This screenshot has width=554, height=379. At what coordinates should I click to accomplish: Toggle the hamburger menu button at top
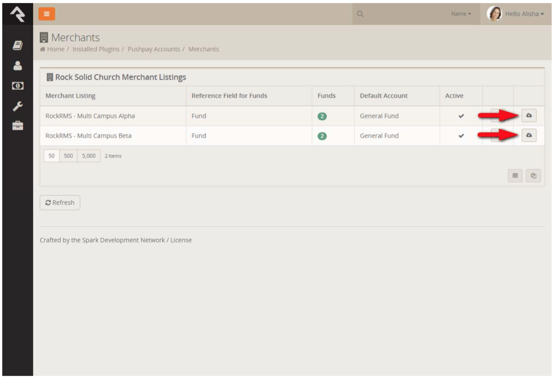[x=46, y=14]
